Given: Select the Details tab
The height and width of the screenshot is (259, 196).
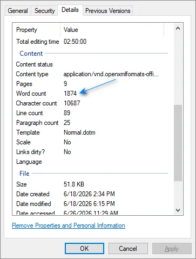Looking at the screenshot, I should pyautogui.click(x=70, y=10).
